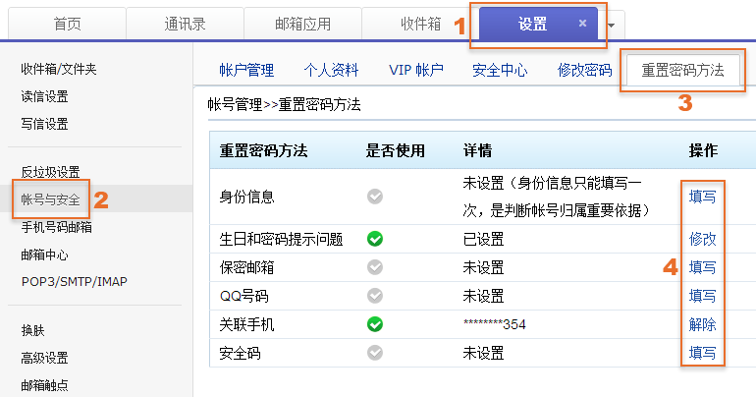The width and height of the screenshot is (756, 397).
Task: Switch to the 首页 tab
Action: pyautogui.click(x=67, y=24)
